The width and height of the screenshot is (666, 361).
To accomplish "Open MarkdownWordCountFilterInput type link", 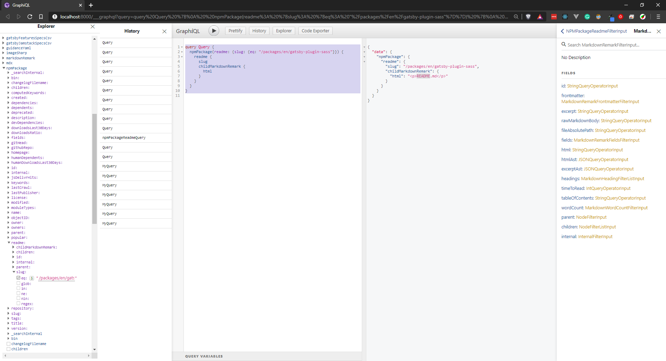I will coord(616,208).
